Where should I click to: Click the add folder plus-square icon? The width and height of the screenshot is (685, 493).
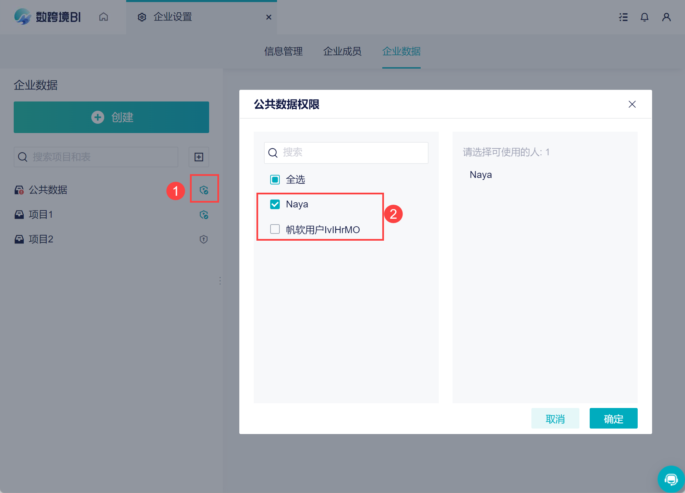point(199,157)
